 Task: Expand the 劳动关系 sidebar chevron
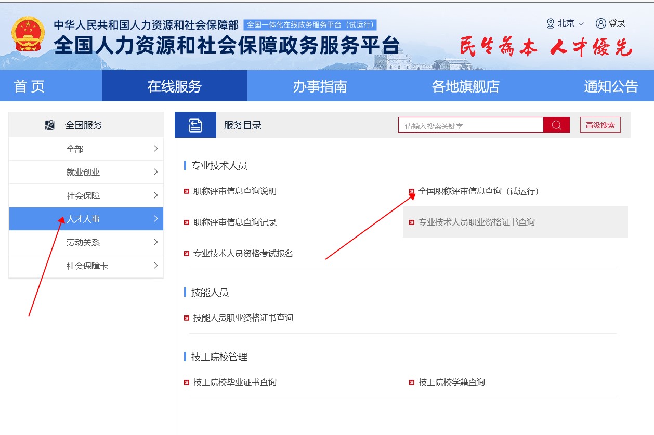click(x=155, y=242)
